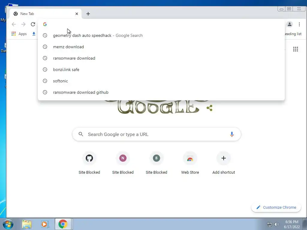
Task: Open Windows Media Player from the taskbar
Action: tap(45, 224)
